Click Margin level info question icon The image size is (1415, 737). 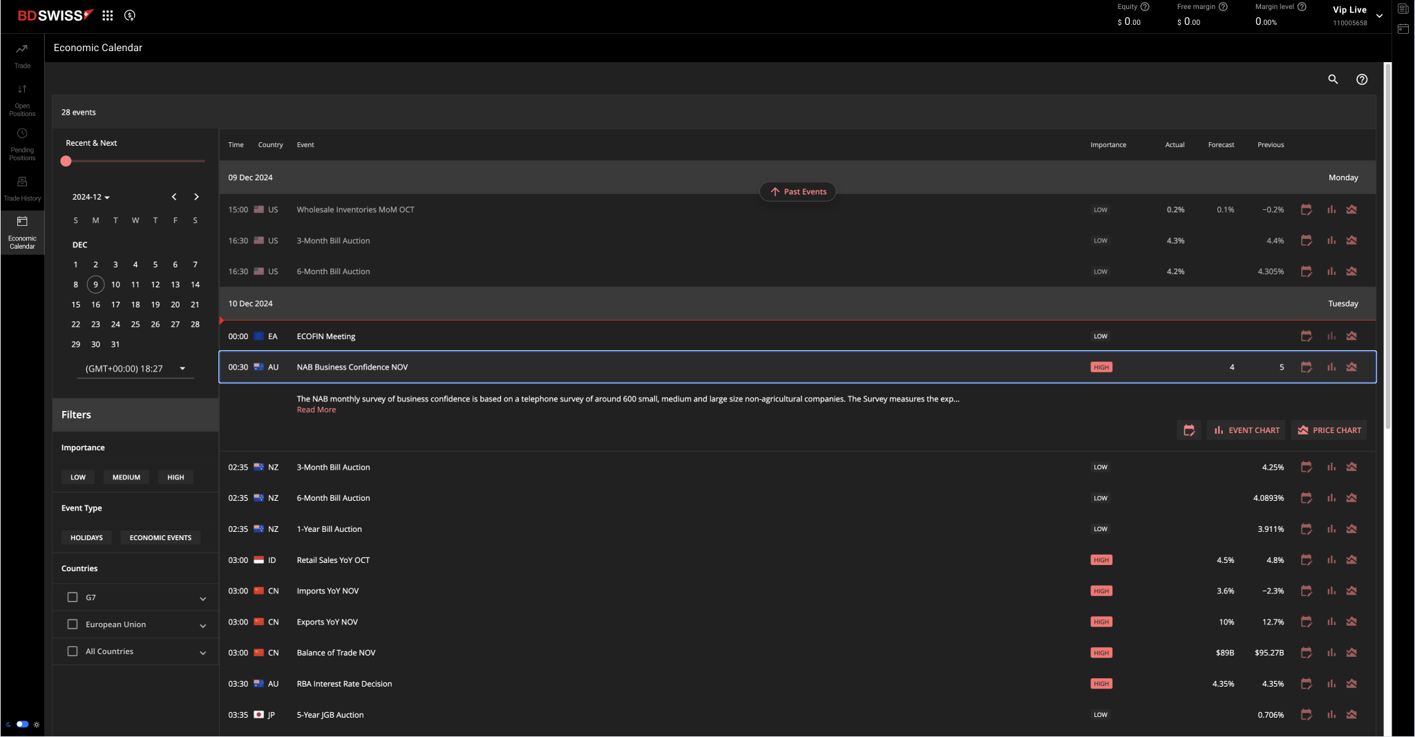pyautogui.click(x=1302, y=7)
